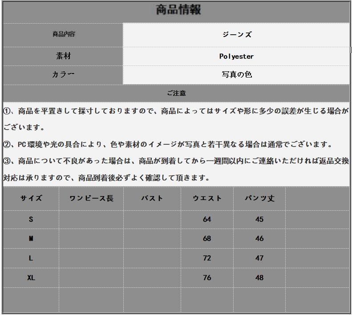The height and width of the screenshot is (315, 352).
Task: Click the 商品情報 title header
Action: (x=178, y=10)
